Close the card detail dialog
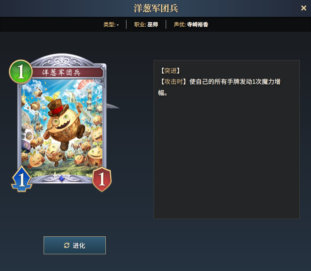311x271 pixels. point(303,8)
